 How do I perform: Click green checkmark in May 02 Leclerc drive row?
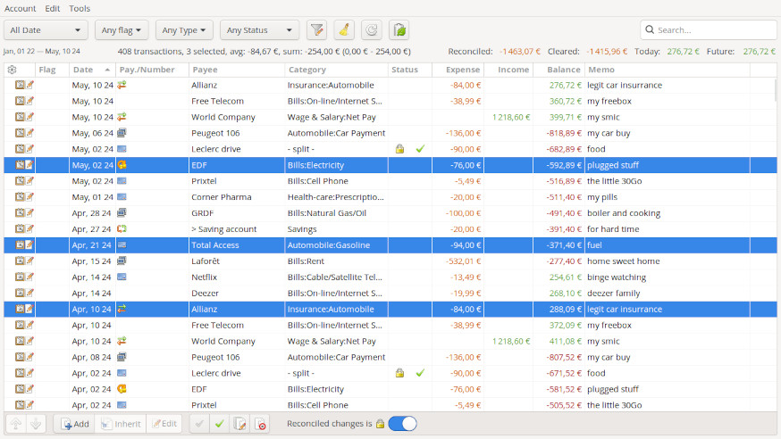(x=420, y=149)
